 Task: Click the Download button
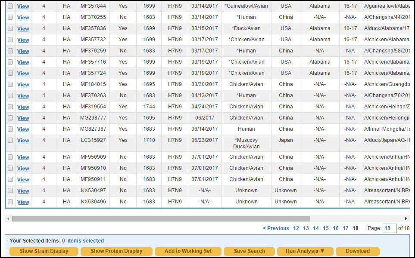click(358, 251)
